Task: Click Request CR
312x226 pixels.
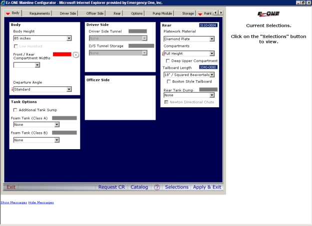Action: tap(111, 187)
